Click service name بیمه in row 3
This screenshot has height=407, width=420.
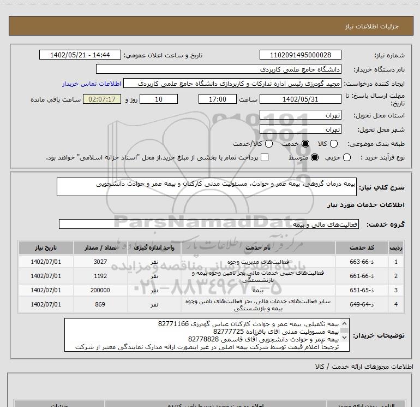258,290
